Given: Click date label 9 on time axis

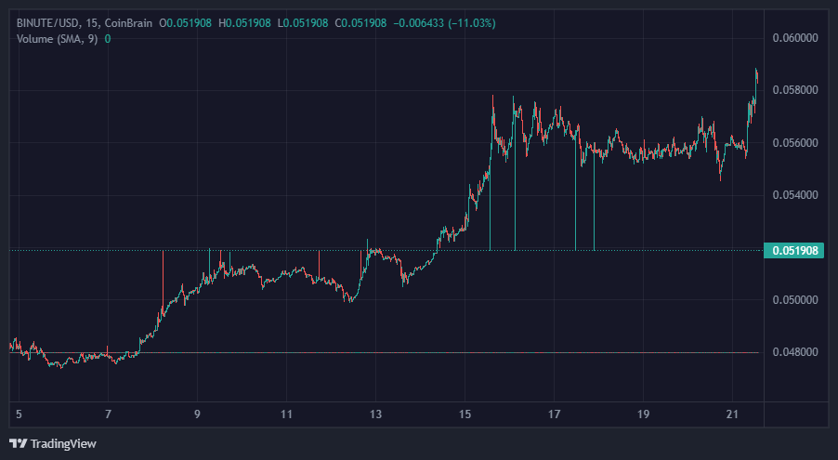Looking at the screenshot, I should pyautogui.click(x=197, y=414).
